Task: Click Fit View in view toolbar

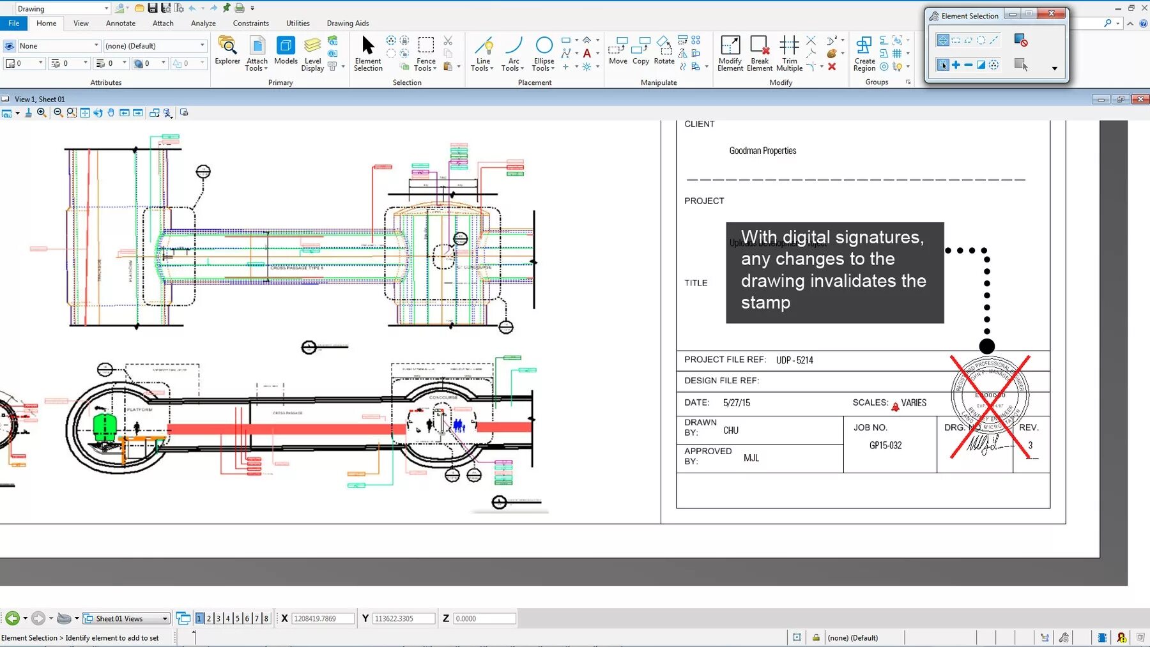Action: pyautogui.click(x=84, y=112)
